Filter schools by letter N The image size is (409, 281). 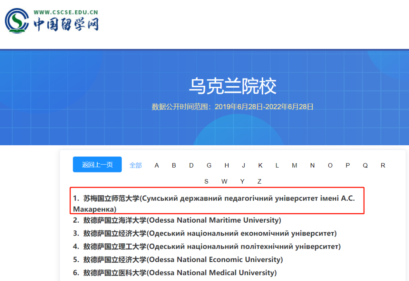[312, 165]
